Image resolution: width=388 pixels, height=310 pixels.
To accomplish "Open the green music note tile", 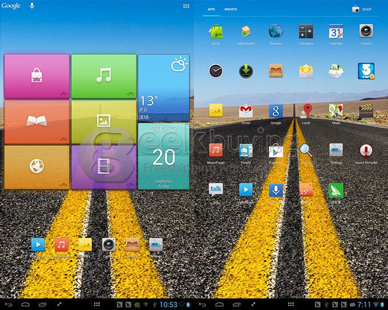I will 104,76.
